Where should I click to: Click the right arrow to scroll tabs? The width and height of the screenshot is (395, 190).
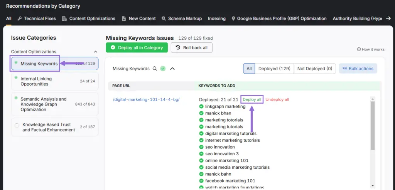tap(388, 18)
